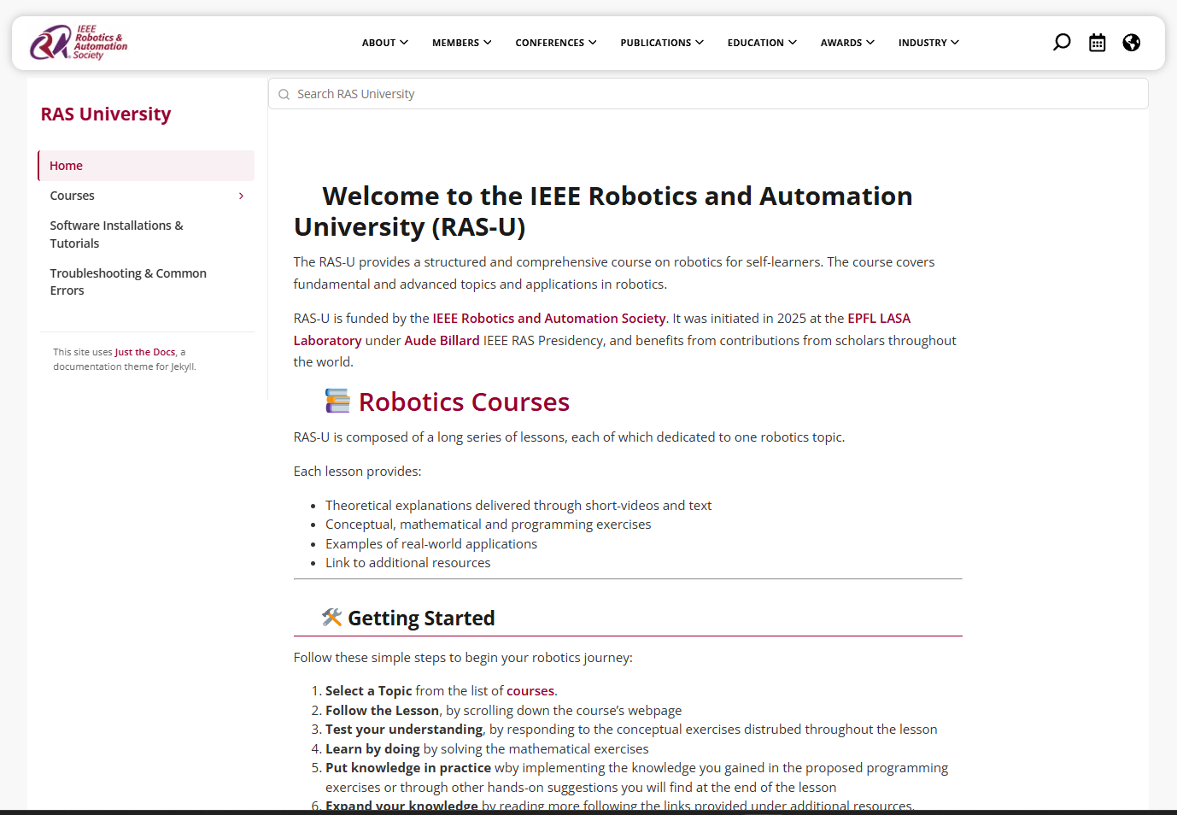Click the Robotics Courses heading
This screenshot has width=1177, height=815.
[x=464, y=402]
